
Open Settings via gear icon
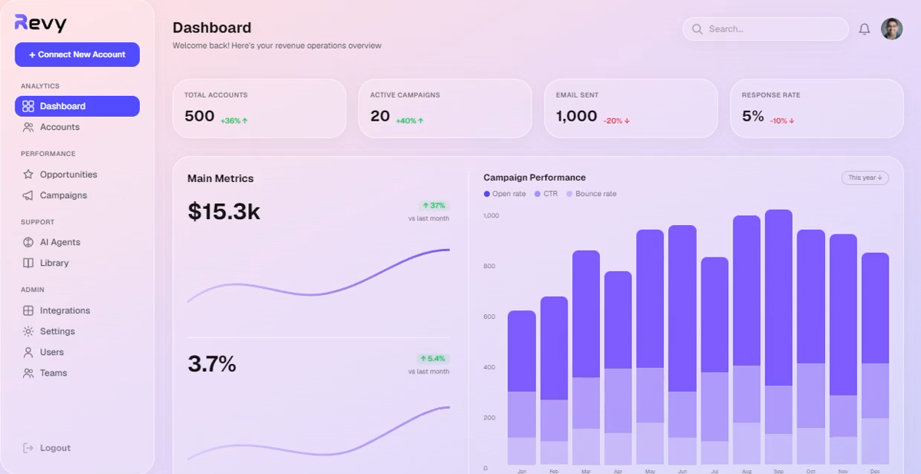[x=28, y=331]
